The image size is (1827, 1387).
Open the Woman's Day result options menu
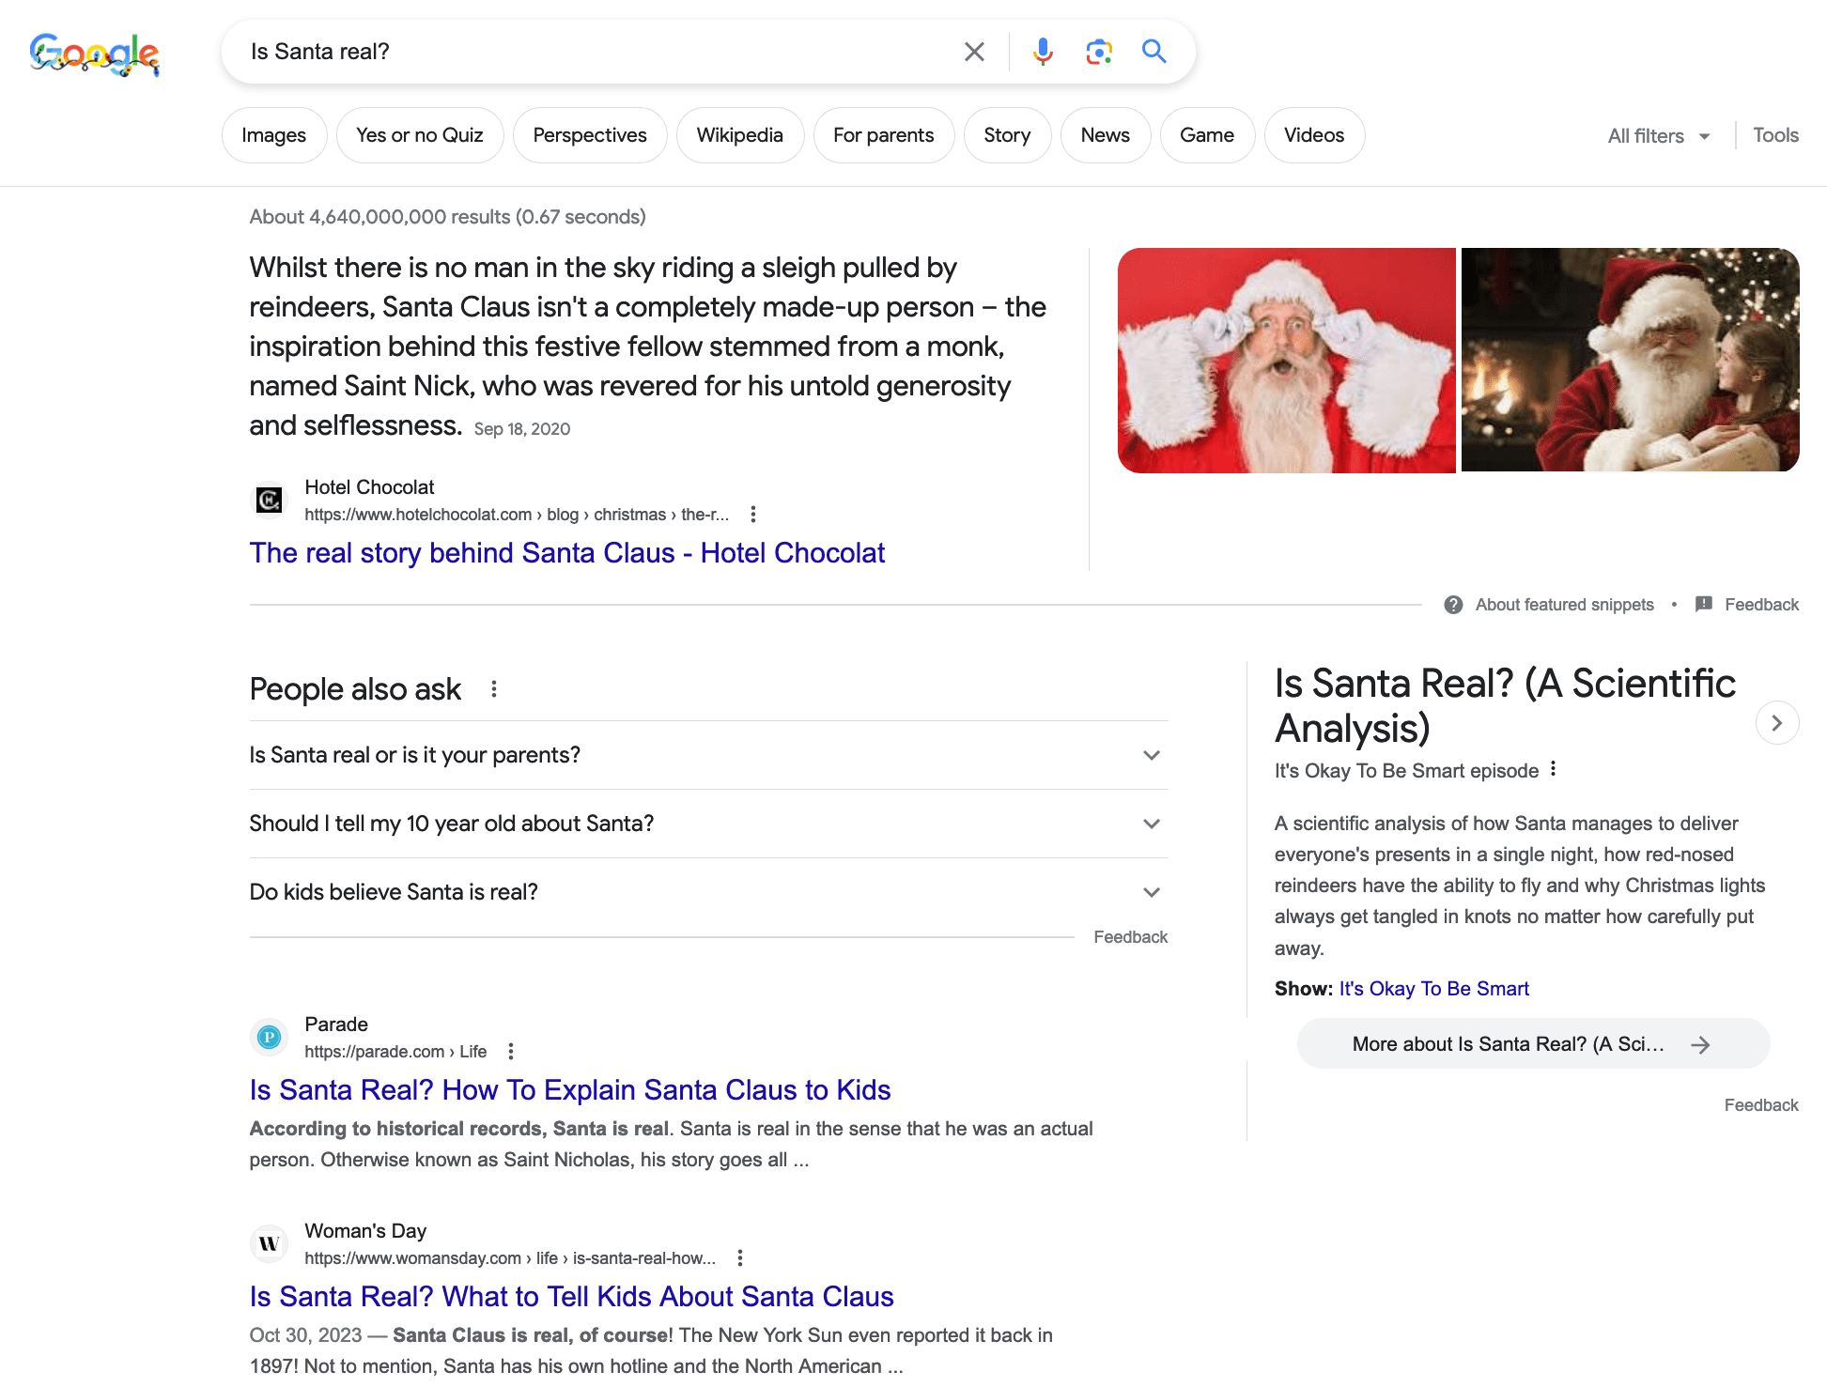coord(740,1258)
